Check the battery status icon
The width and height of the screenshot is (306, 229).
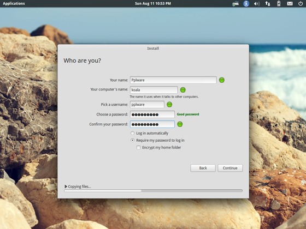[279, 3]
